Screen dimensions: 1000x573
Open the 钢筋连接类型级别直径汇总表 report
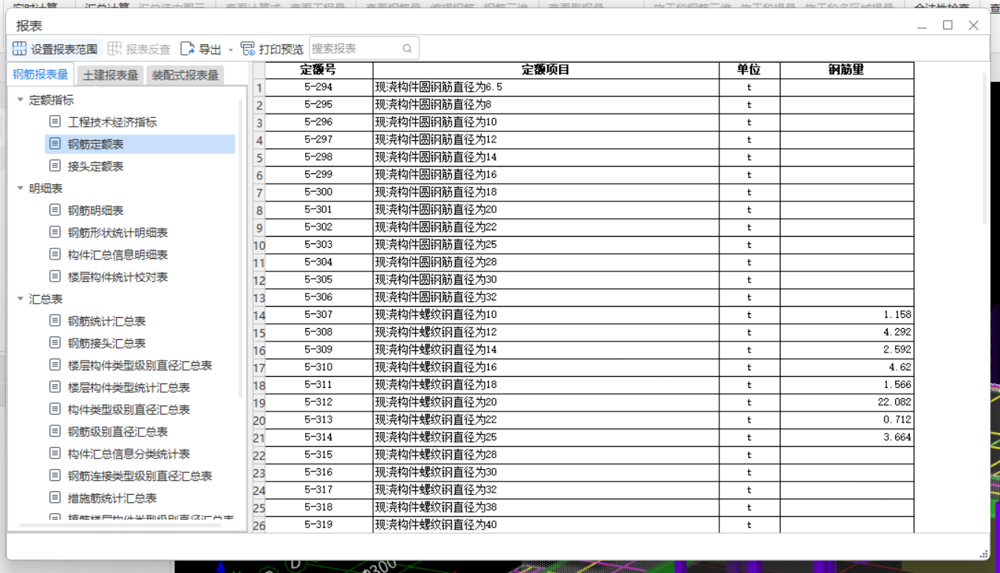click(x=140, y=476)
